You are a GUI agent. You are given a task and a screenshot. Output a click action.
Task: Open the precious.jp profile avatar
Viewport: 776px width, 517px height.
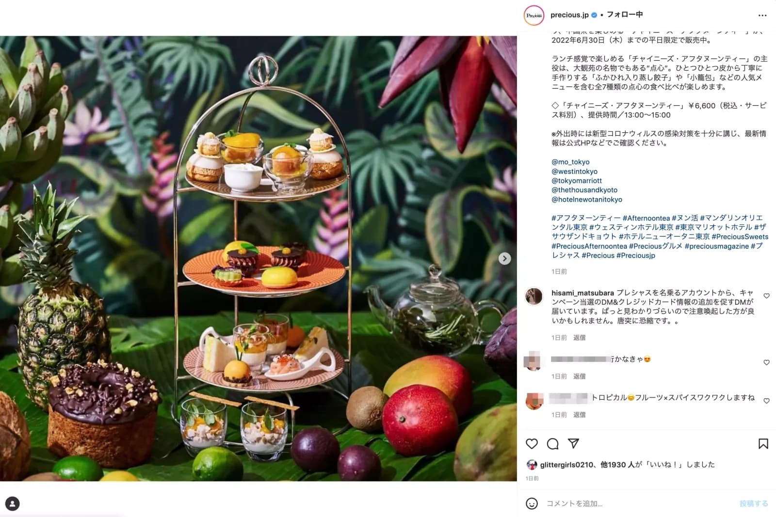534,15
